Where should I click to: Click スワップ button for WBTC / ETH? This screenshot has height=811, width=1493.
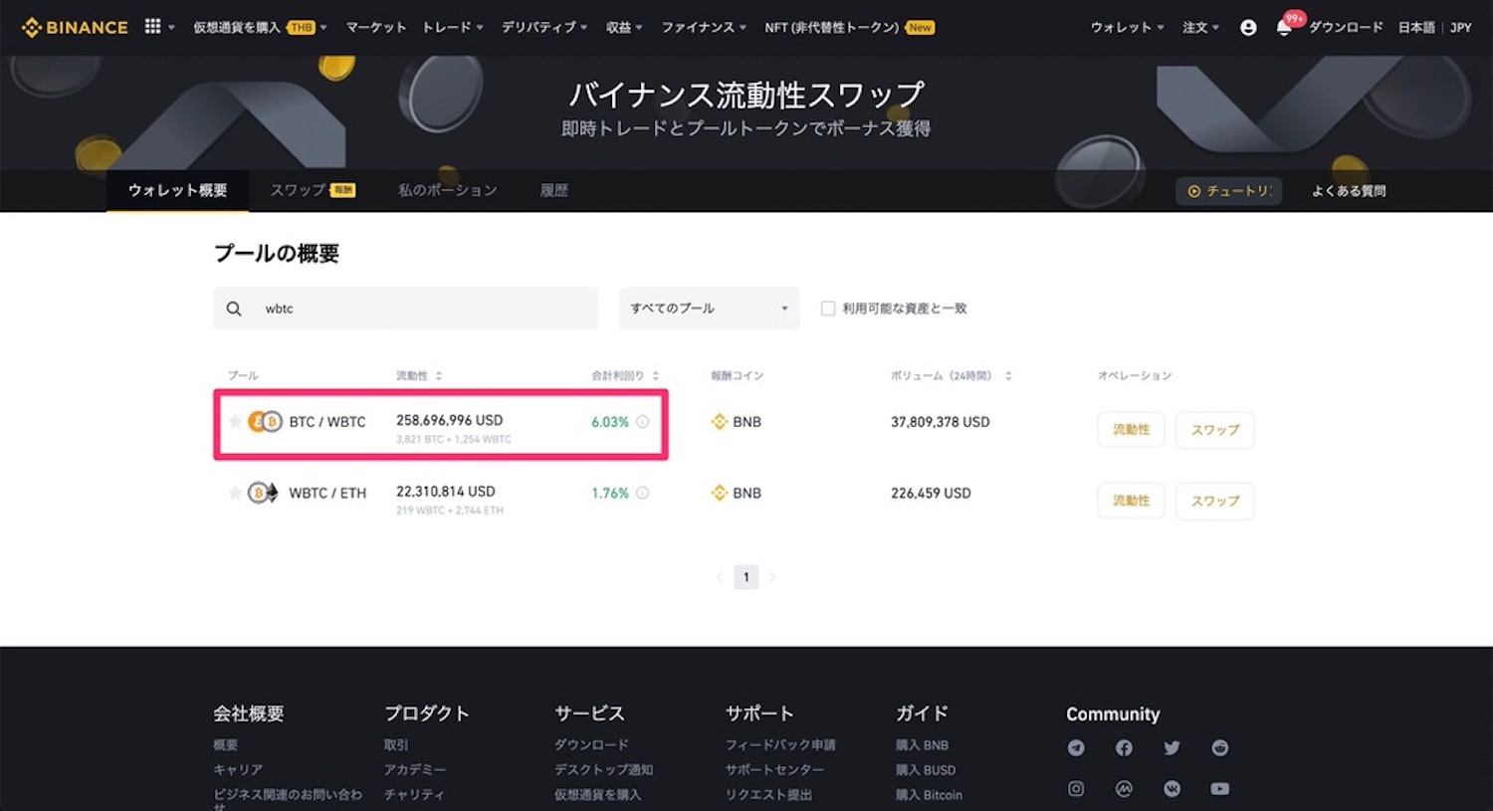coord(1215,501)
